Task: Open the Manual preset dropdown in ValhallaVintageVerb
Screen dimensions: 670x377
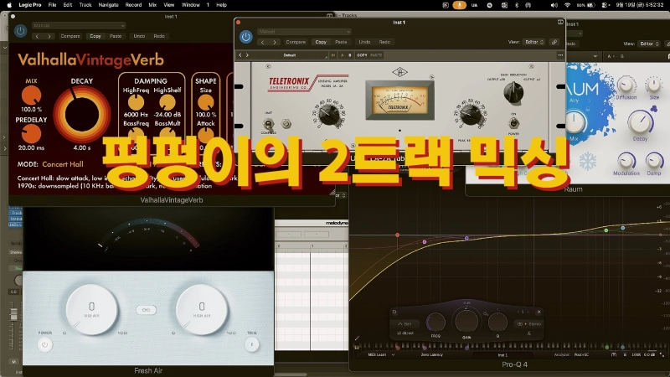Action: tap(78, 26)
